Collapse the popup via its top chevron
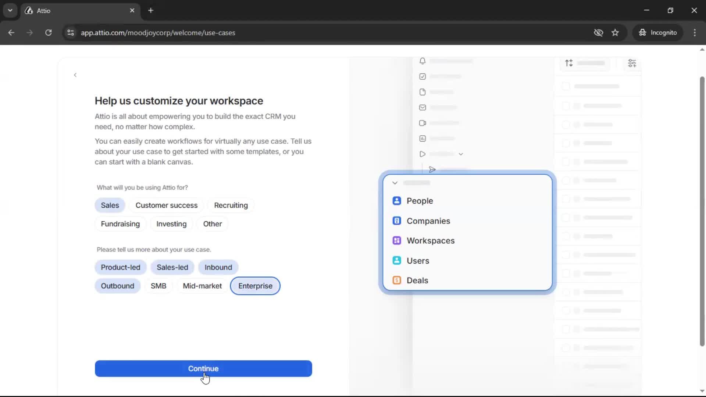This screenshot has width=706, height=397. point(395,183)
